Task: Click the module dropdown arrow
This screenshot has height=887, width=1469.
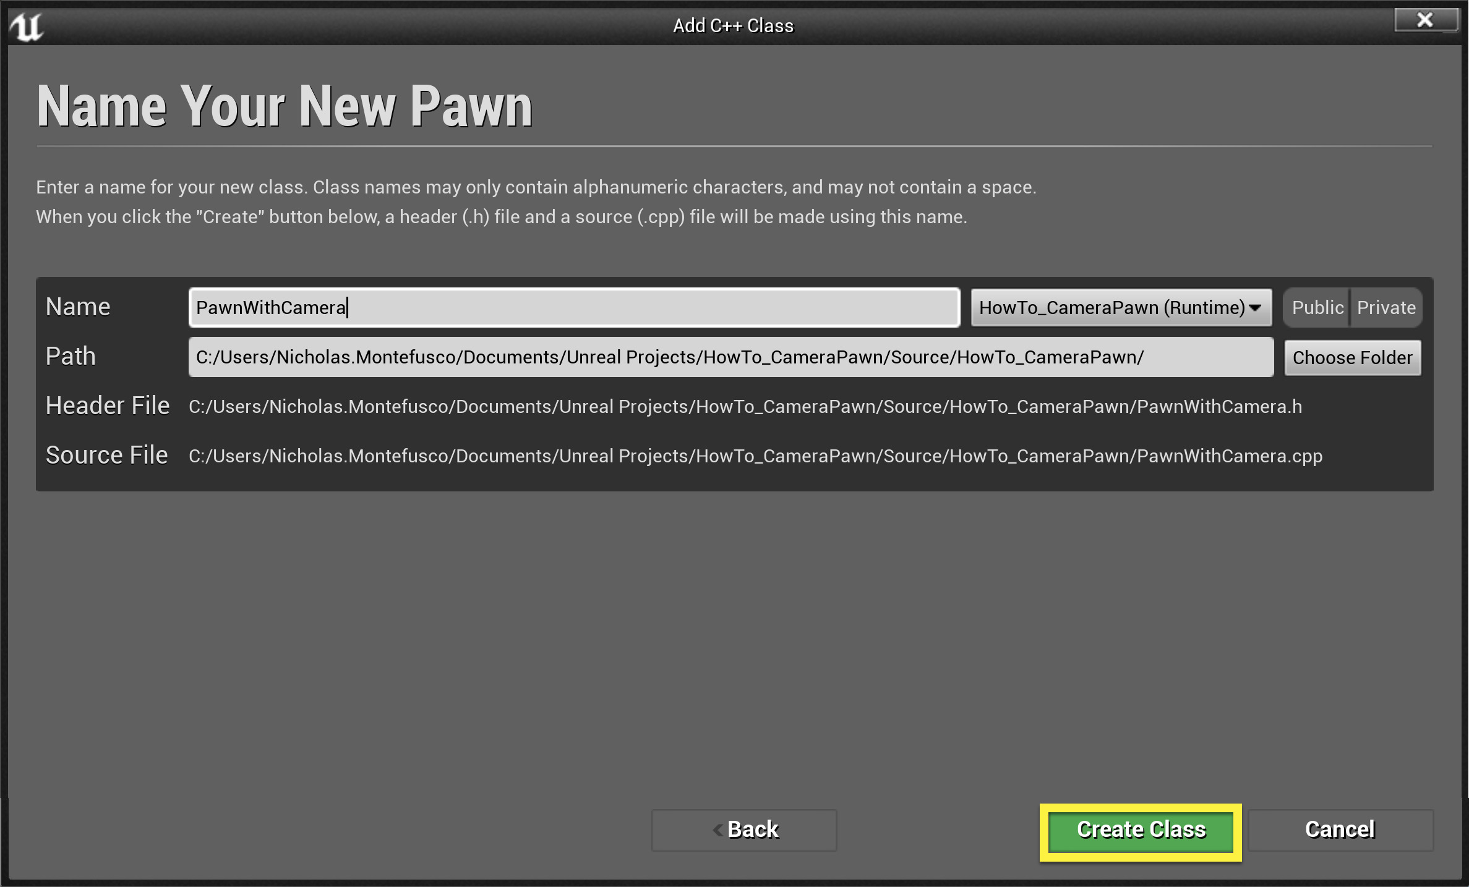Action: (x=1255, y=307)
